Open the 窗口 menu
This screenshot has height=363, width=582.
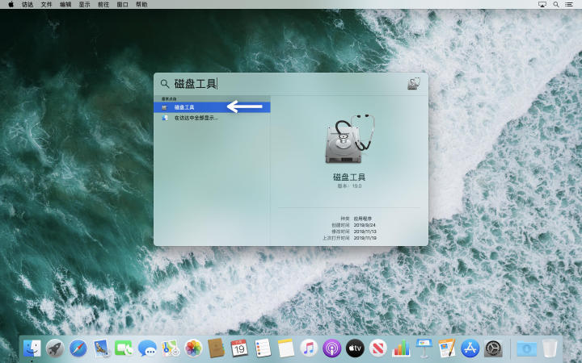tap(122, 5)
